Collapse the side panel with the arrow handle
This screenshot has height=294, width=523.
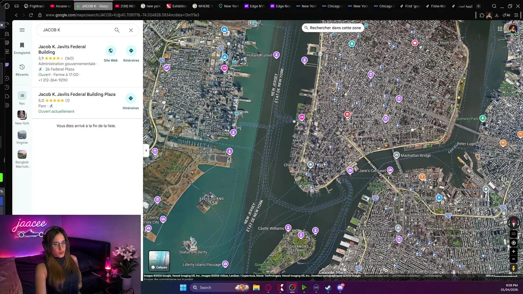pos(146,151)
